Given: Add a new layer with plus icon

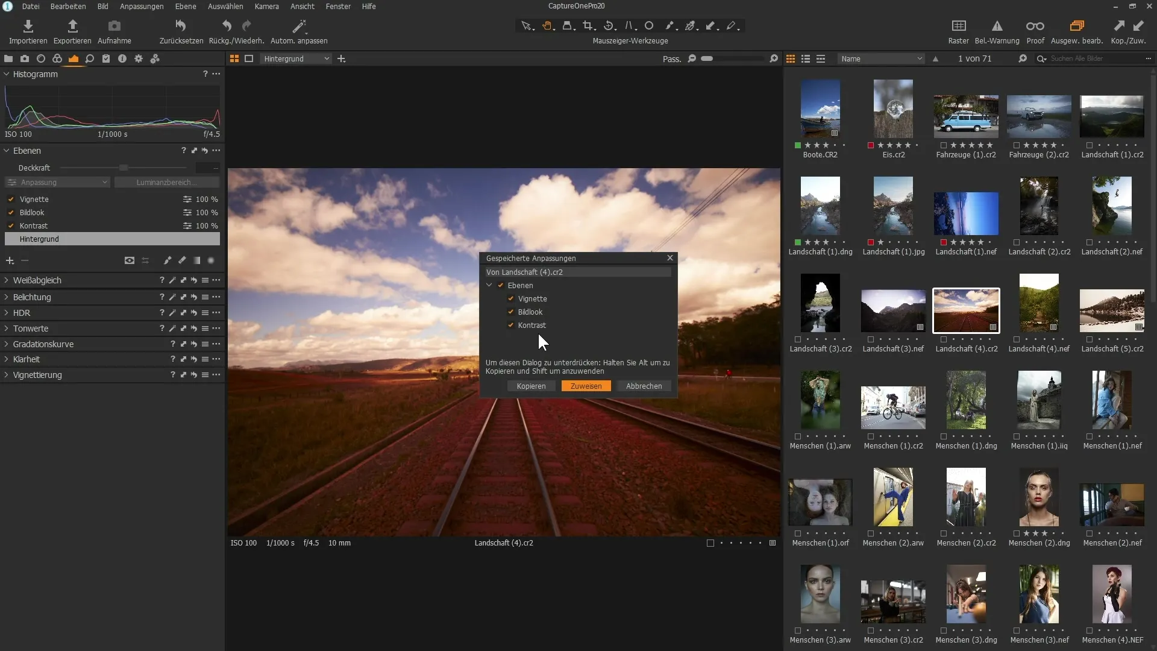Looking at the screenshot, I should 10,260.
